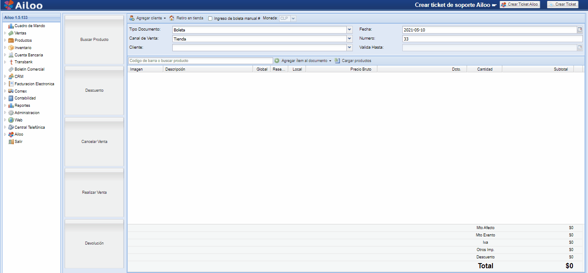Click the green plus Agregar ítem icon
Image resolution: width=588 pixels, height=273 pixels.
click(x=277, y=61)
